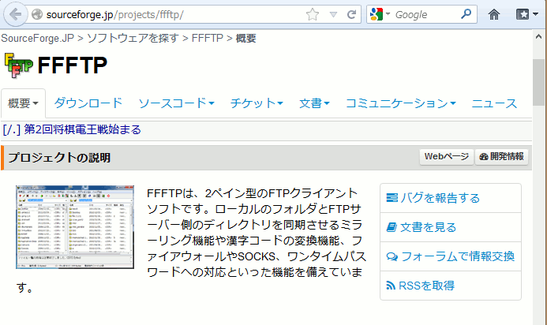
Task: Reload the page with the refresh icon
Action: tap(350, 14)
